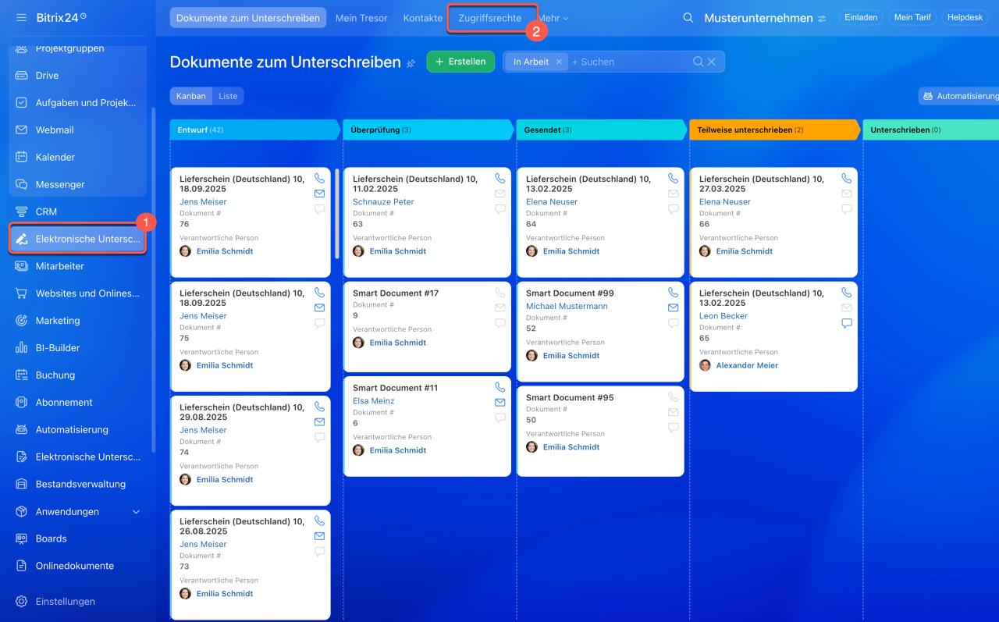Click email icon on Smart Document #11 card
999x622 pixels.
pos(499,403)
